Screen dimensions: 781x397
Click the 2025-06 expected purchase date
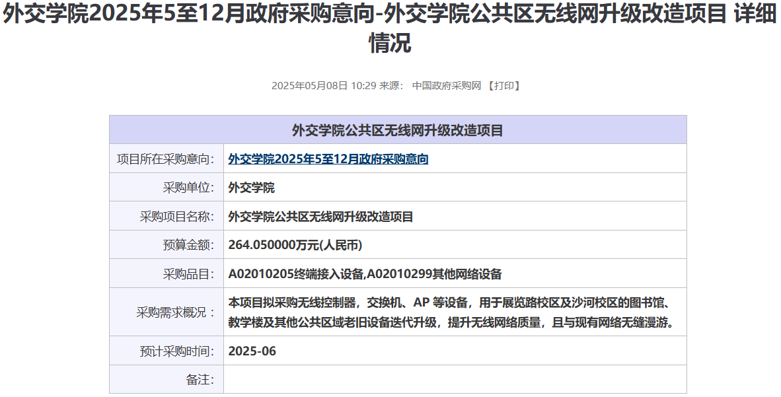point(252,351)
